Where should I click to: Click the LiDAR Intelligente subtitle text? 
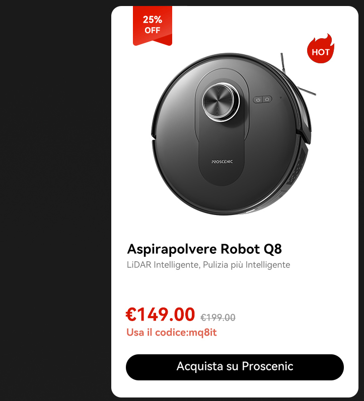tap(208, 265)
